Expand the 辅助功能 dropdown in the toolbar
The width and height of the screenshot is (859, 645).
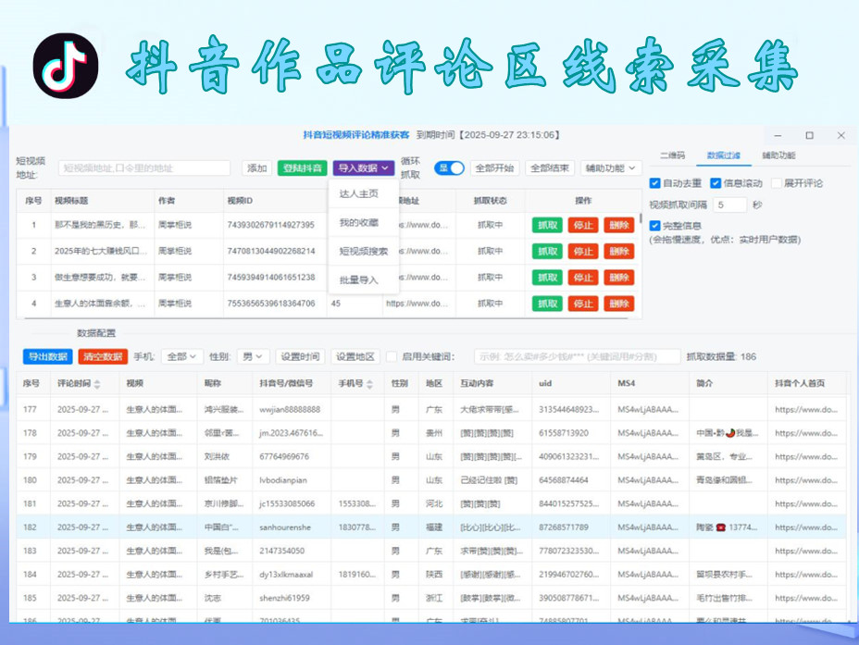tap(611, 168)
